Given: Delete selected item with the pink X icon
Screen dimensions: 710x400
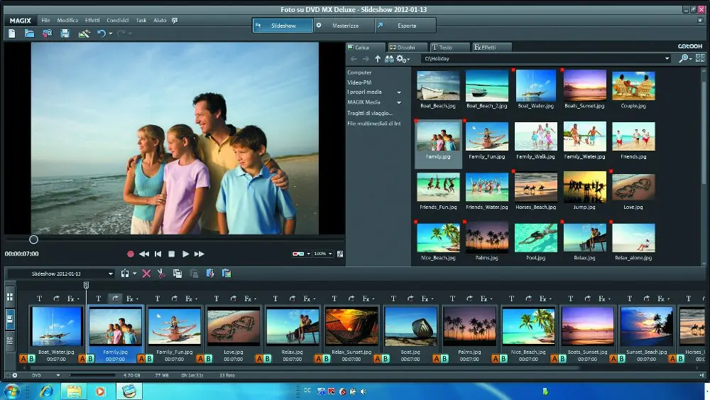Looking at the screenshot, I should click(146, 274).
